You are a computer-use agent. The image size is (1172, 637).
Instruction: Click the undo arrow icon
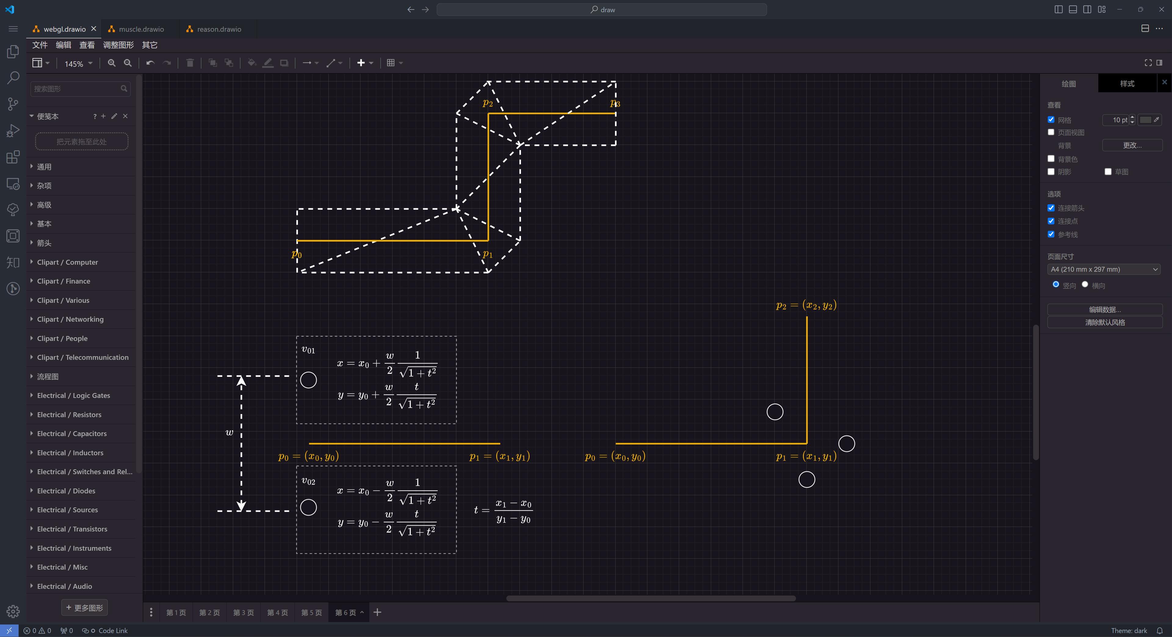(x=150, y=63)
